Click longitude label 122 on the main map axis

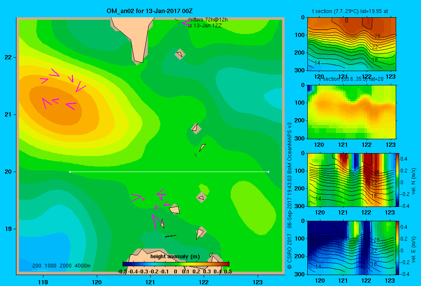pyautogui.click(x=204, y=282)
